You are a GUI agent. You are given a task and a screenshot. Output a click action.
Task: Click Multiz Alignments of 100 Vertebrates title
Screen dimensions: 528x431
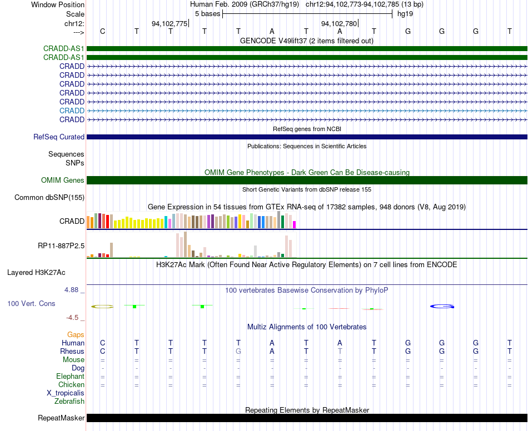[x=307, y=327]
